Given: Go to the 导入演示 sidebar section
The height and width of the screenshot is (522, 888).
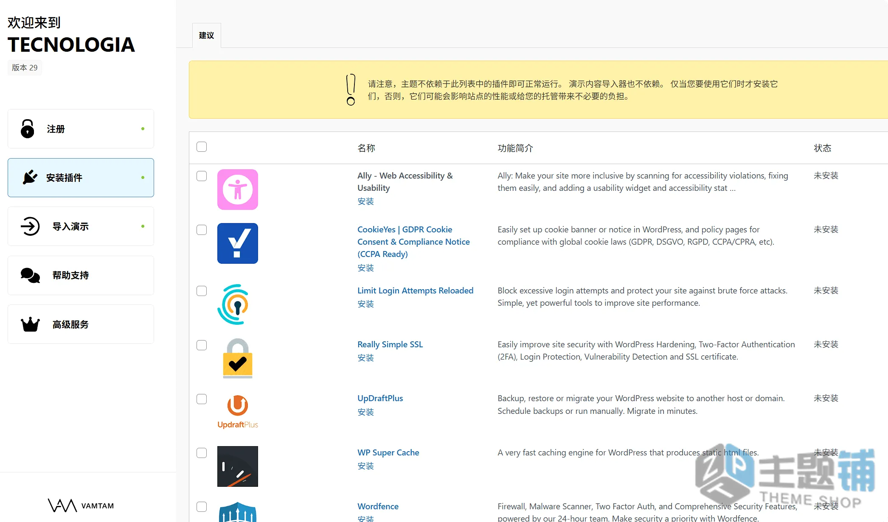Looking at the screenshot, I should [x=81, y=226].
